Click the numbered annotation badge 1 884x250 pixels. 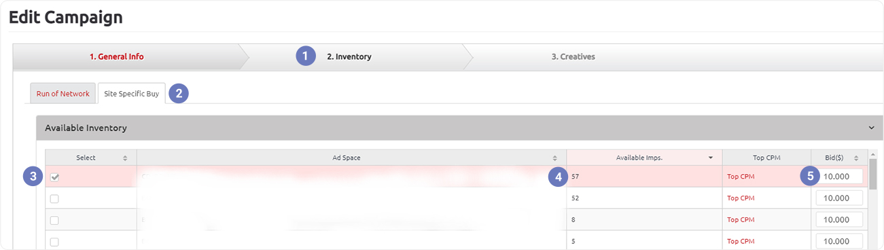pyautogui.click(x=306, y=56)
